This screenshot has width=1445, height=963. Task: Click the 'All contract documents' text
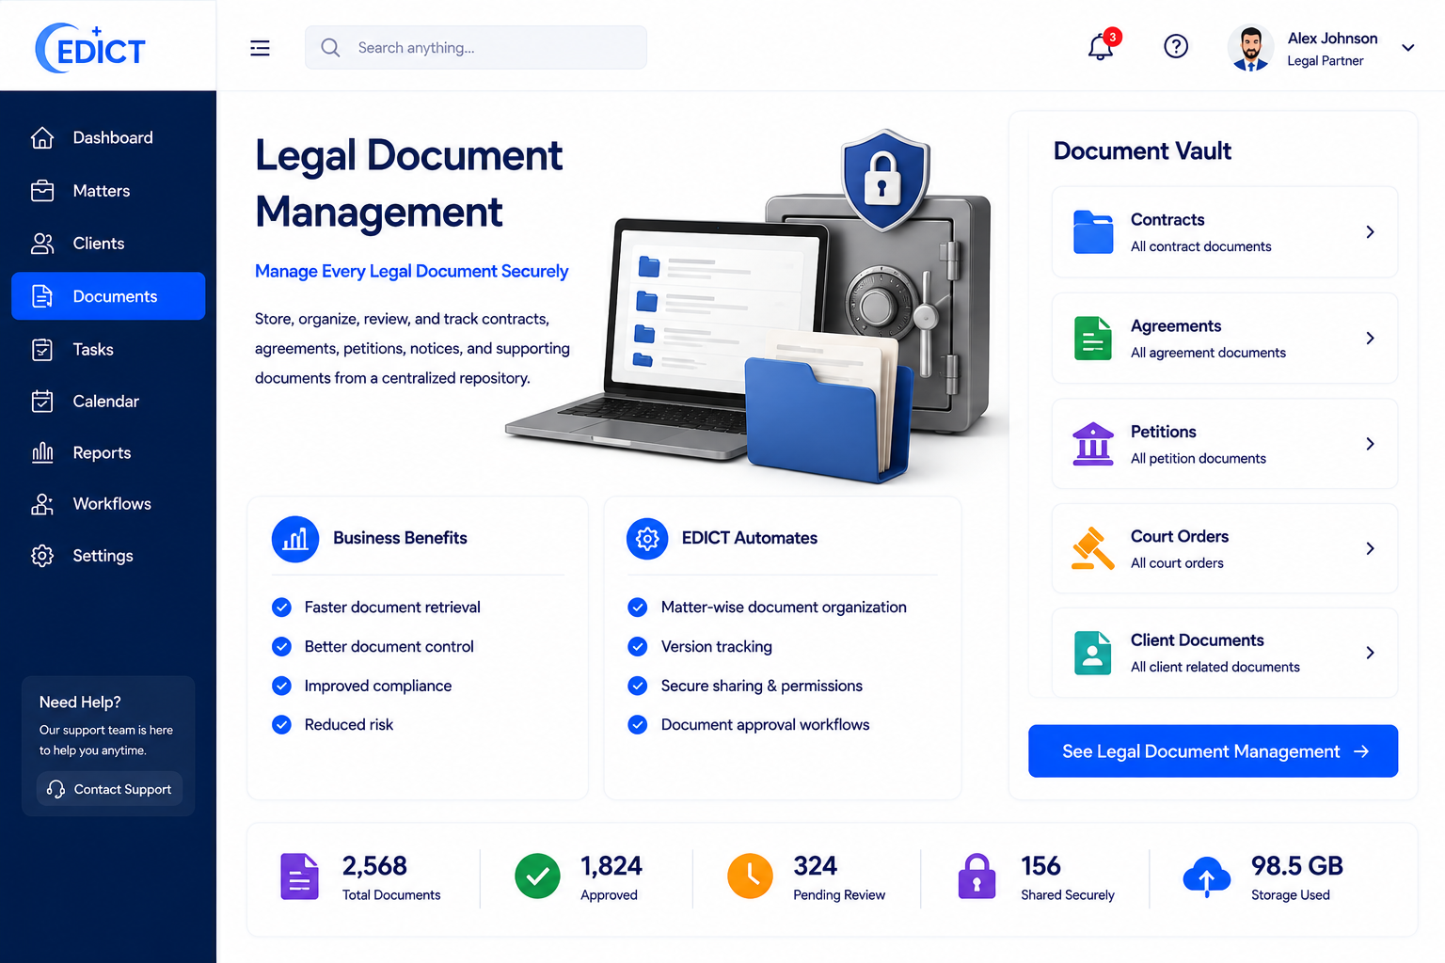[x=1200, y=246]
